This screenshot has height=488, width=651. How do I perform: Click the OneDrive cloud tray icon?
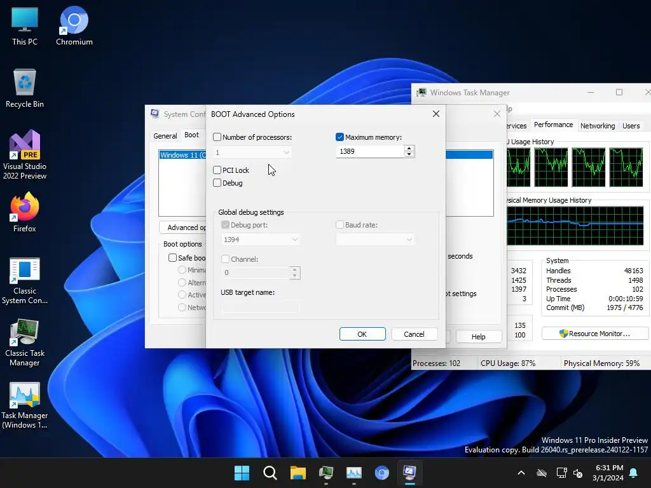(542, 473)
